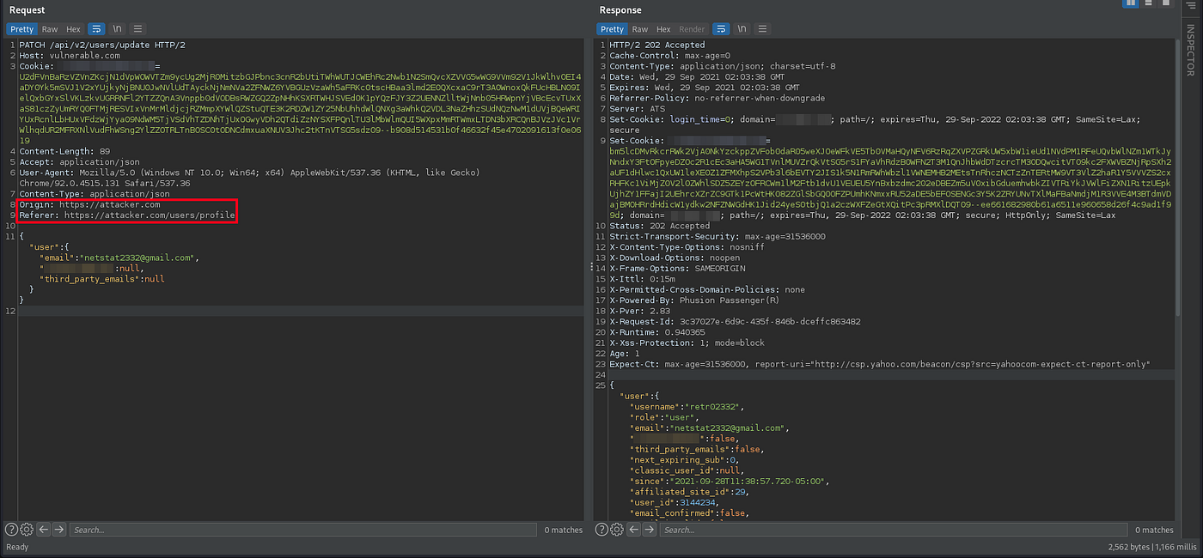Switch Request view to Hex tab
Viewport: 1203px width, 558px height.
click(x=73, y=29)
